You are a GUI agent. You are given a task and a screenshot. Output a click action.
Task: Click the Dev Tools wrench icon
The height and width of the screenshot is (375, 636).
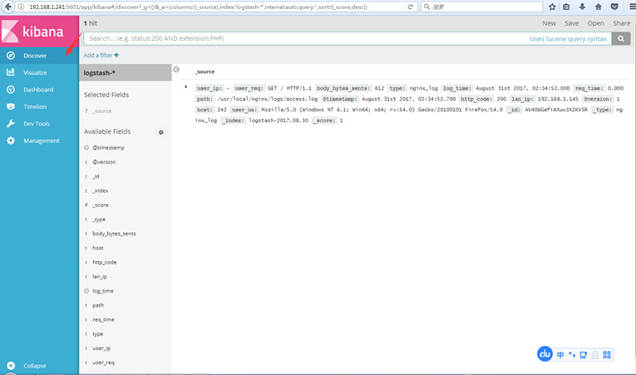(11, 124)
